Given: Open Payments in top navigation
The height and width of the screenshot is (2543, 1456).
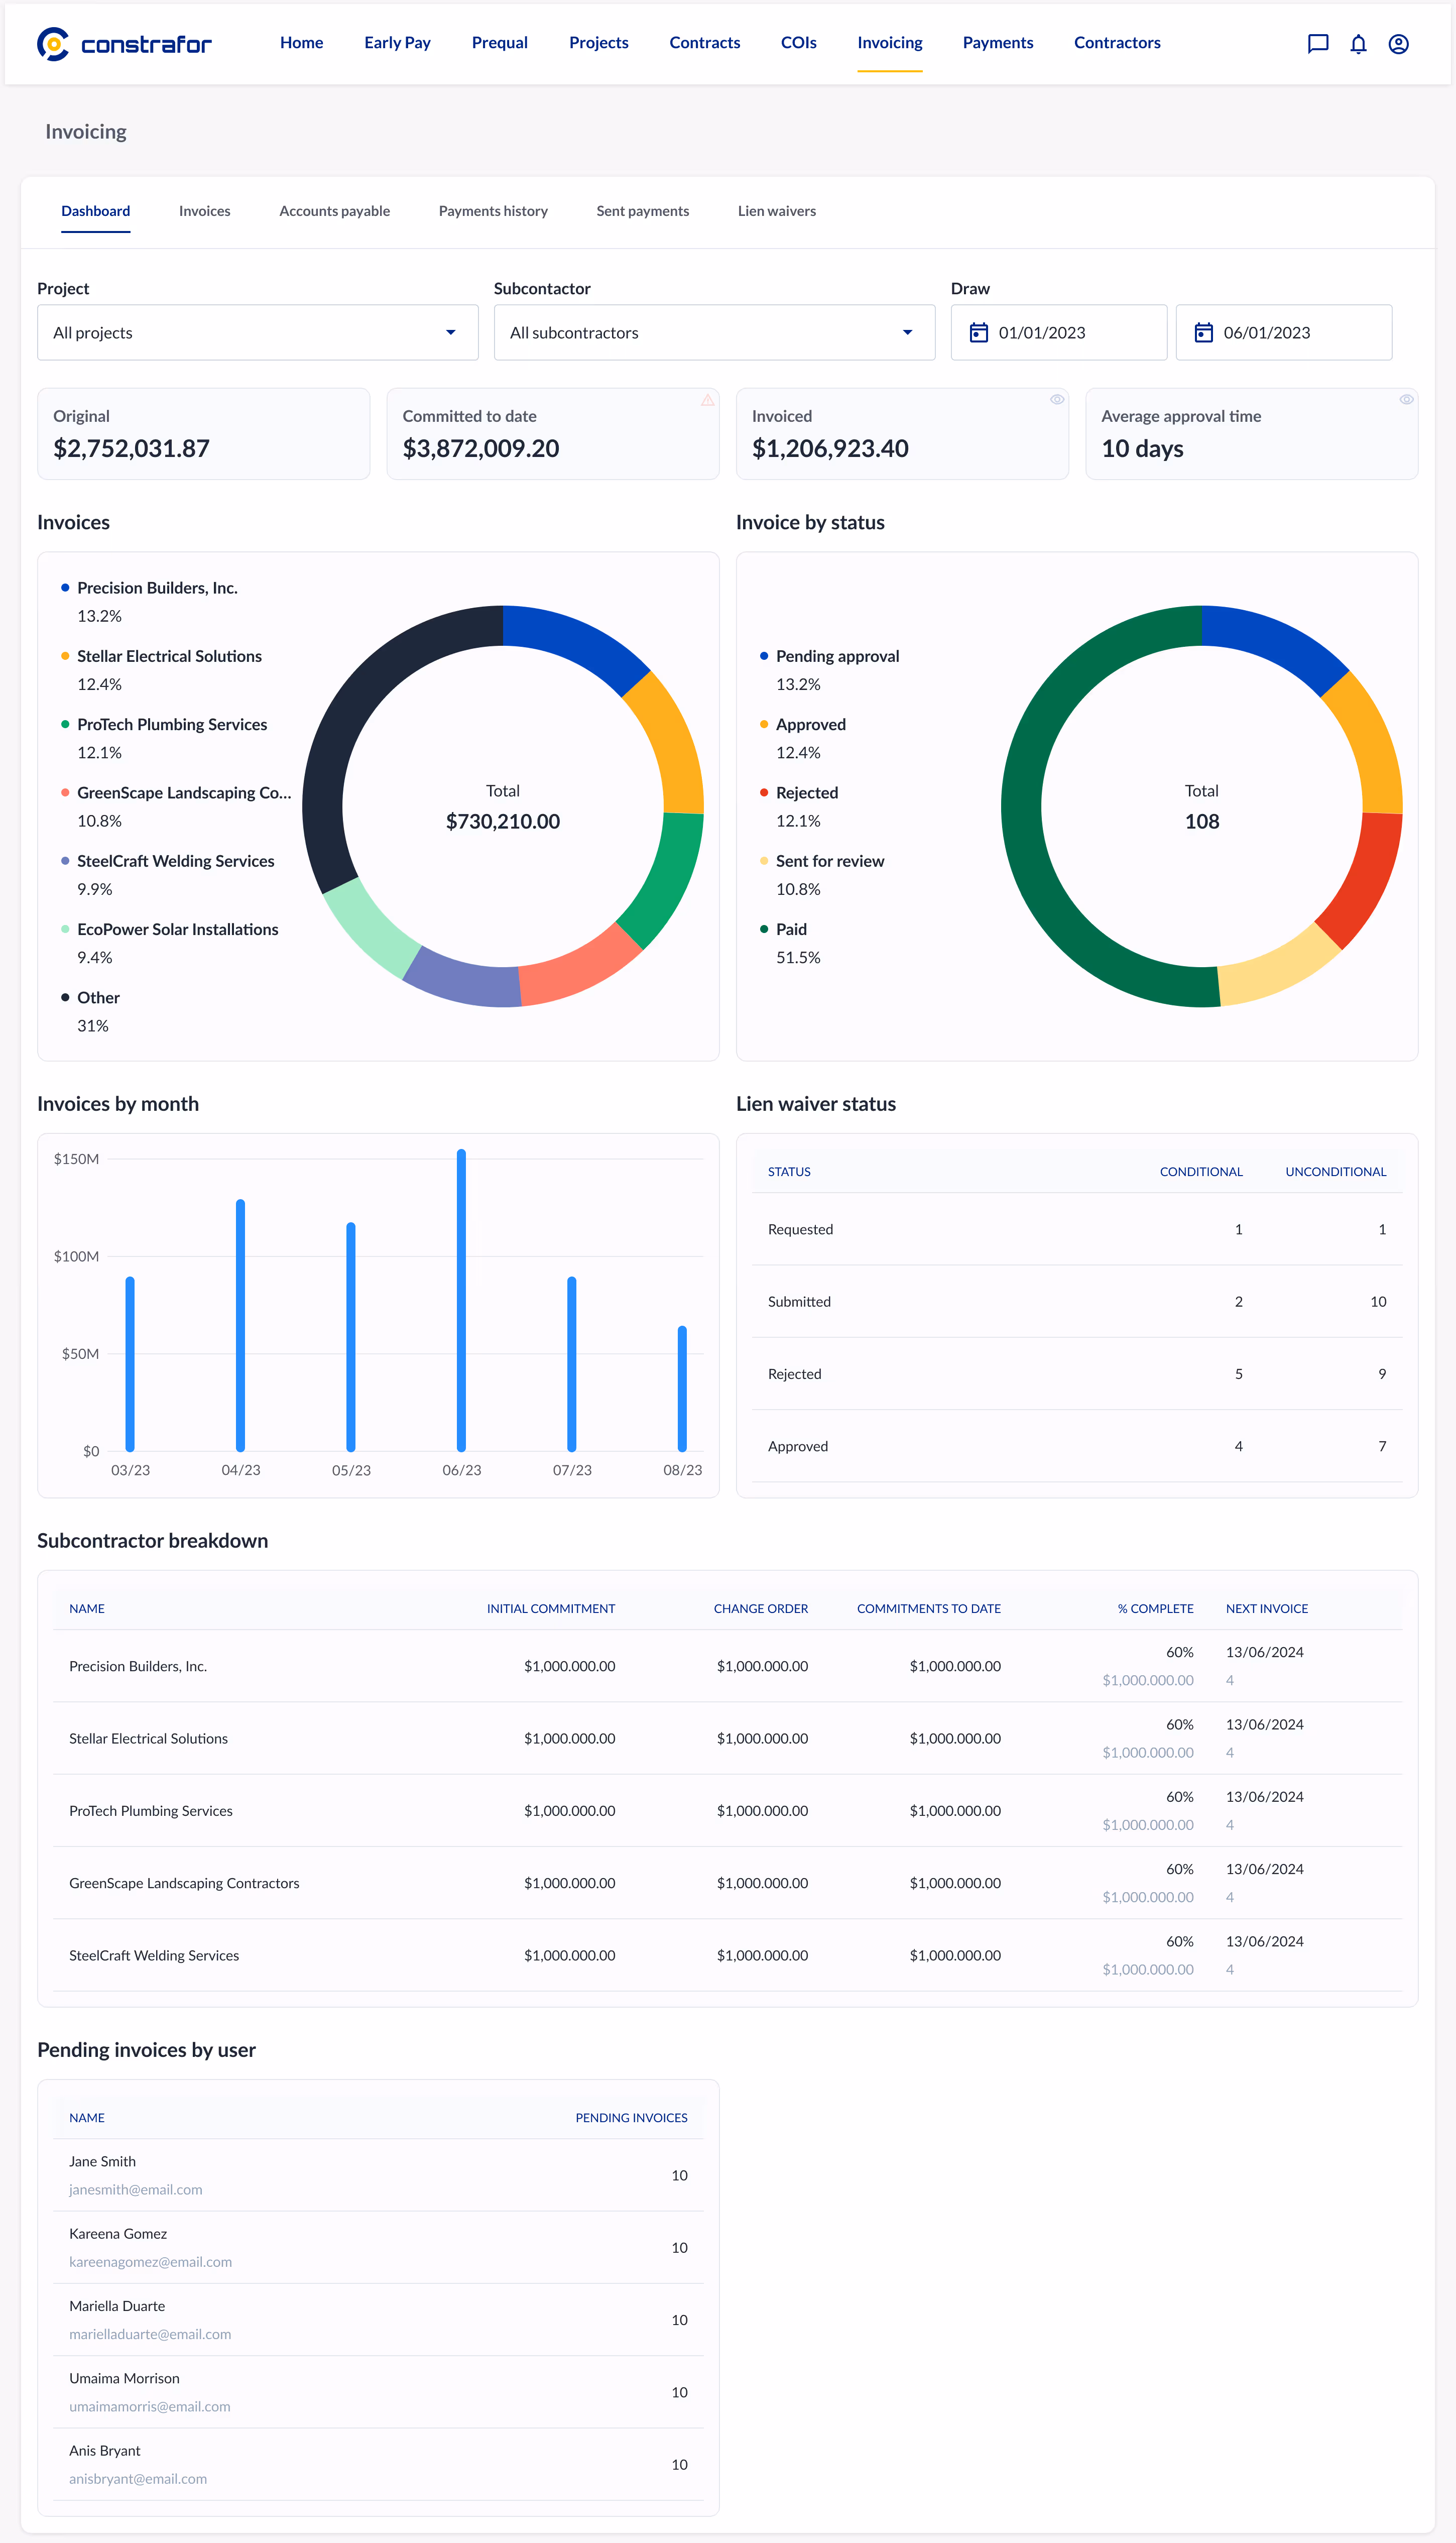Looking at the screenshot, I should click(997, 43).
